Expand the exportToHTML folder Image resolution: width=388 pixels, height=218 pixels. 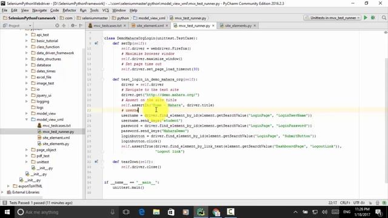click(x=8, y=186)
